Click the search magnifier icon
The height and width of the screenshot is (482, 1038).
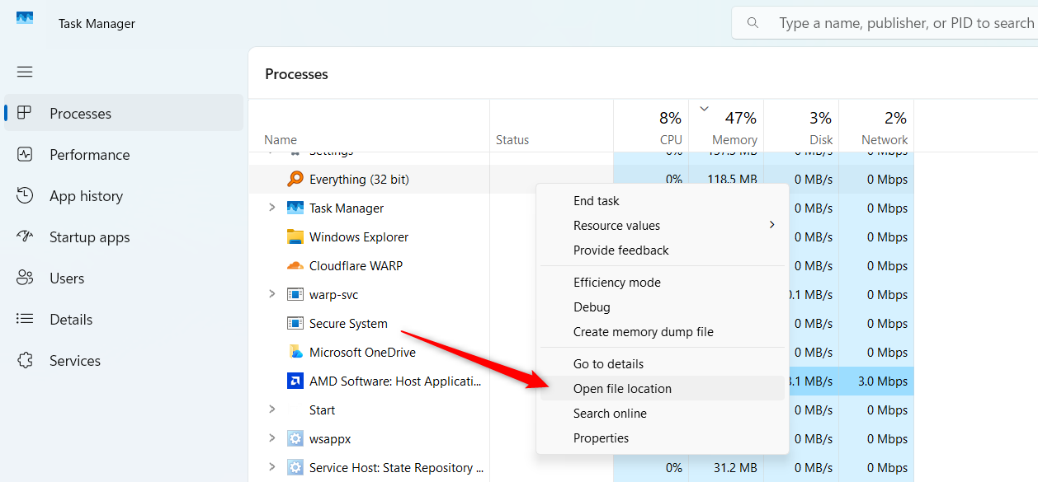click(x=753, y=23)
